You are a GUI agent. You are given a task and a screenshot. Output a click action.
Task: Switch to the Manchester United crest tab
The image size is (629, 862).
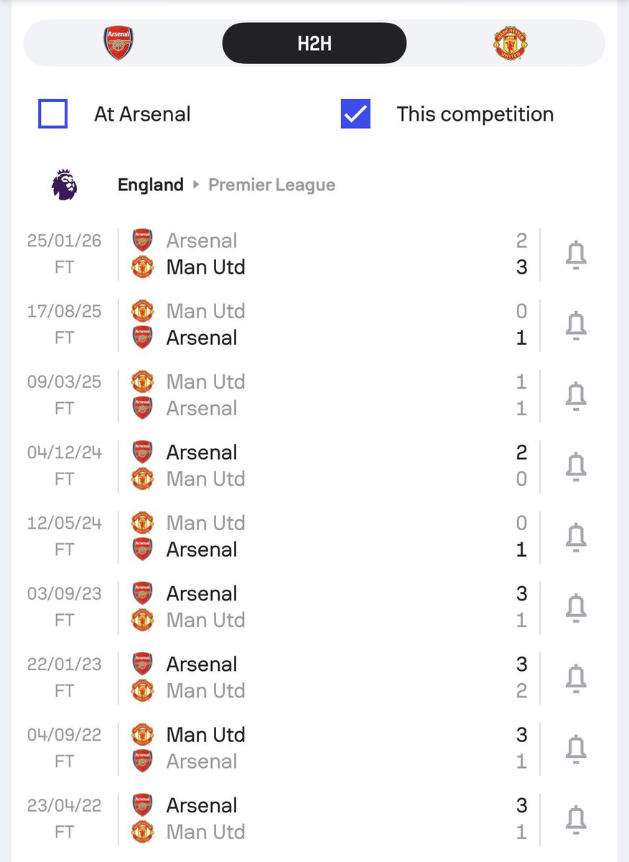pos(511,43)
